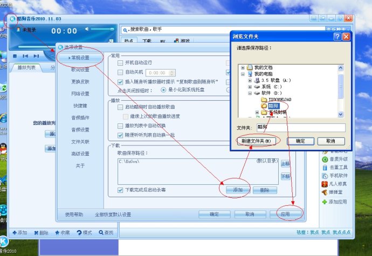Screen dimensions: 372x256
Task: Enable 播放列表中自动切换 checkbox
Action: (x=120, y=126)
